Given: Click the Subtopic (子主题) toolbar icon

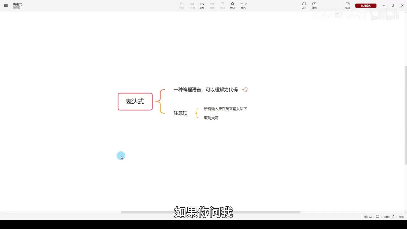Looking at the screenshot, I should click(192, 5).
